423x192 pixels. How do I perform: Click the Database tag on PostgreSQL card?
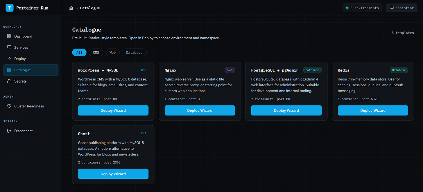point(312,70)
